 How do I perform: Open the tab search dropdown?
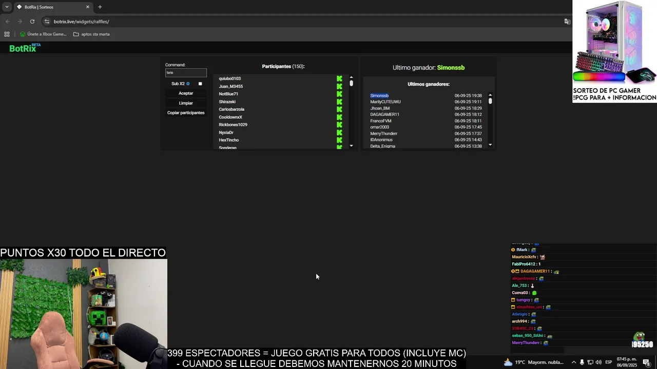pos(7,7)
